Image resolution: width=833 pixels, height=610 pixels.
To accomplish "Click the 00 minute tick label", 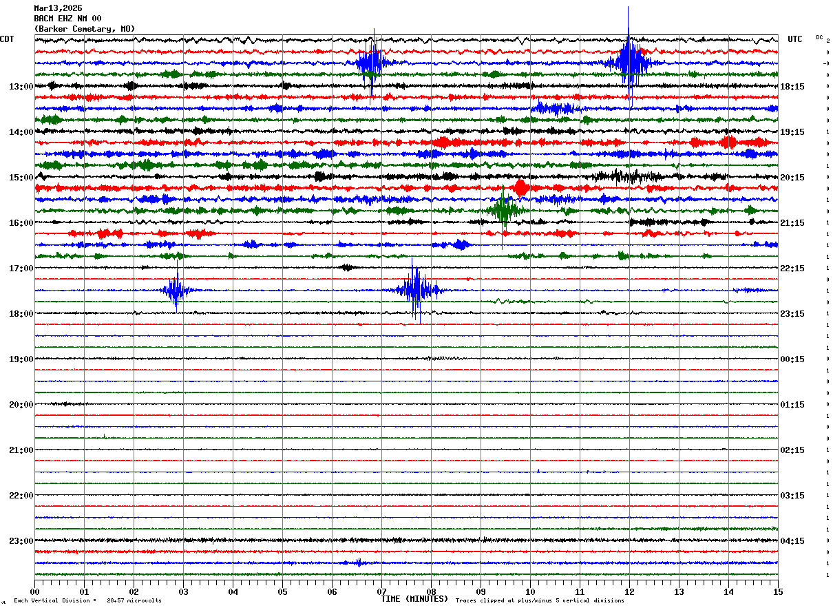I will click(34, 591).
